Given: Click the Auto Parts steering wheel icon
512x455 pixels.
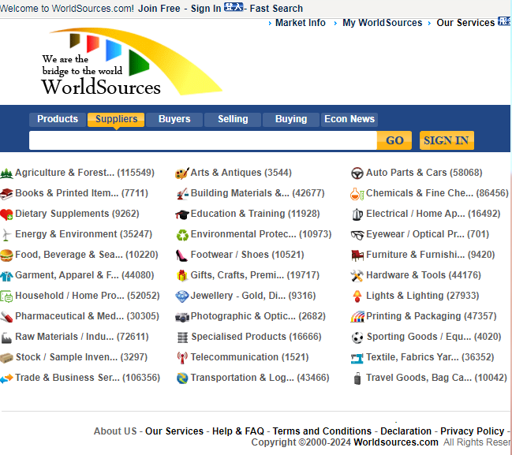Looking at the screenshot, I should point(357,173).
